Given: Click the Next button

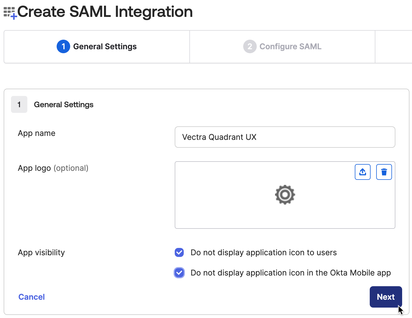Looking at the screenshot, I should click(x=386, y=297).
